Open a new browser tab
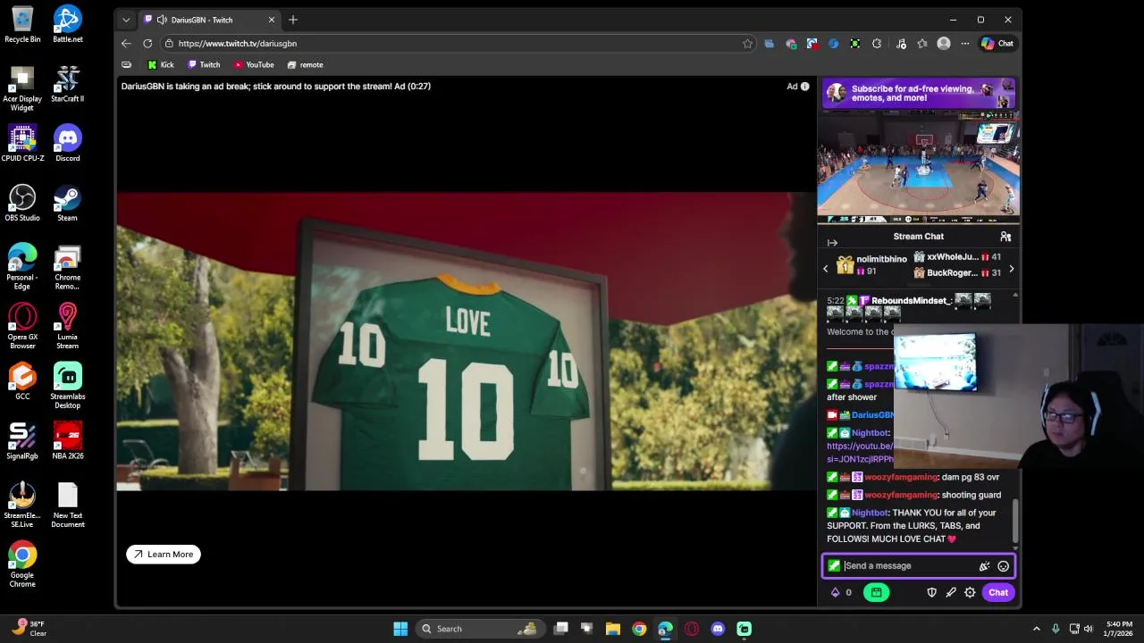 point(292,20)
